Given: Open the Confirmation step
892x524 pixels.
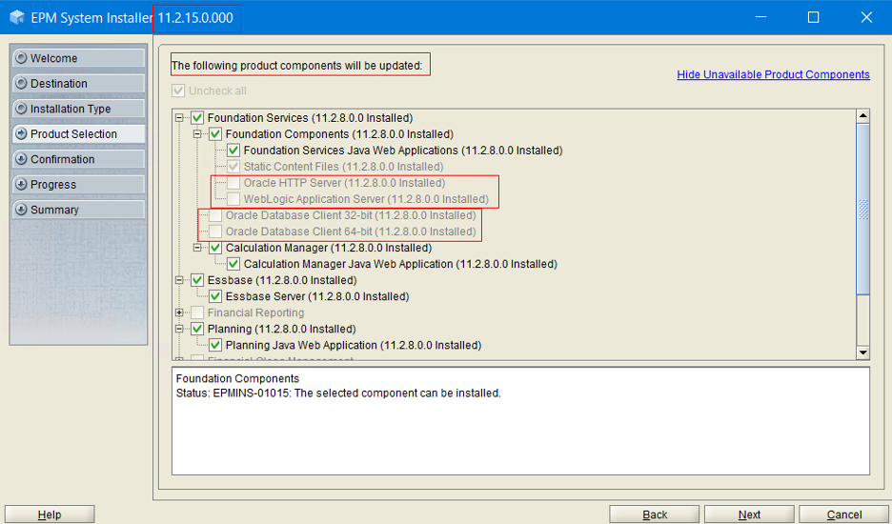Looking at the screenshot, I should [x=78, y=159].
